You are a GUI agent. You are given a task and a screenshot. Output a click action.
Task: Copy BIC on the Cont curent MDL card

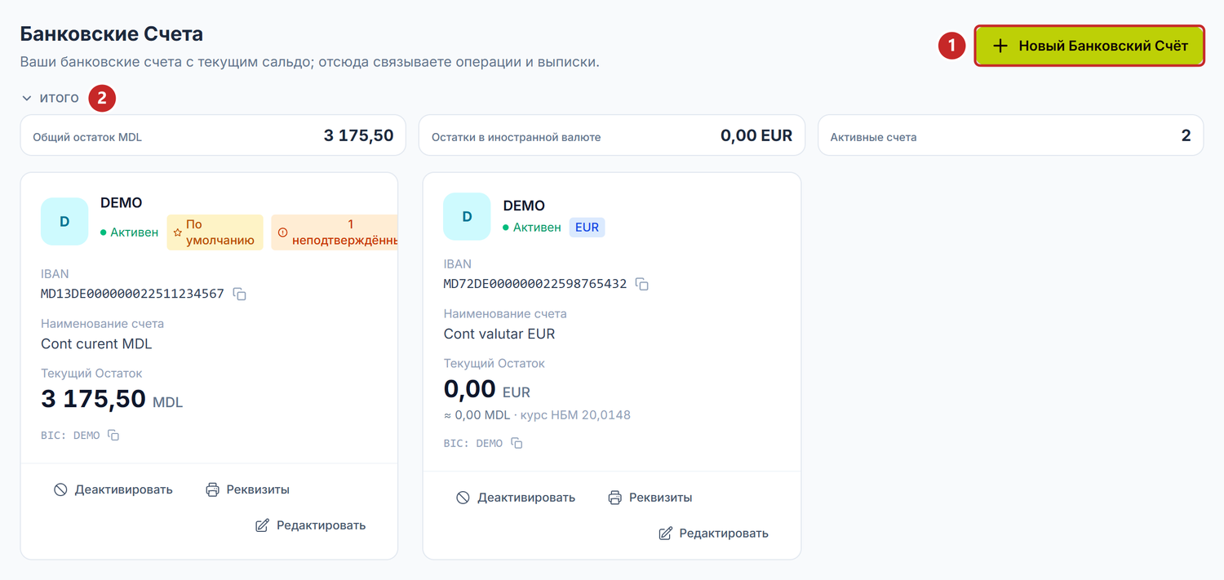pos(113,436)
